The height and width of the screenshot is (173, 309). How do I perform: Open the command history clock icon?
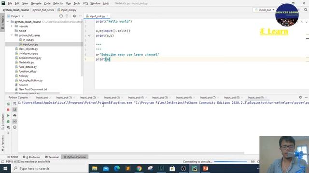(14, 127)
